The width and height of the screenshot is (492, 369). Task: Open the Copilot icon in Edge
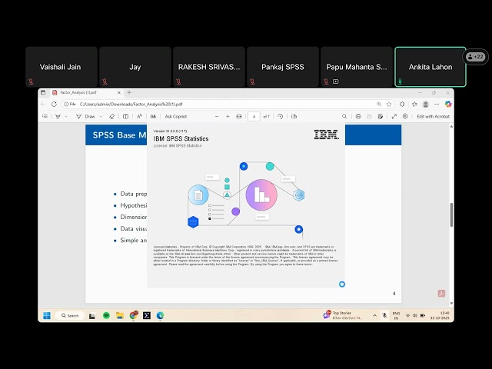click(448, 105)
